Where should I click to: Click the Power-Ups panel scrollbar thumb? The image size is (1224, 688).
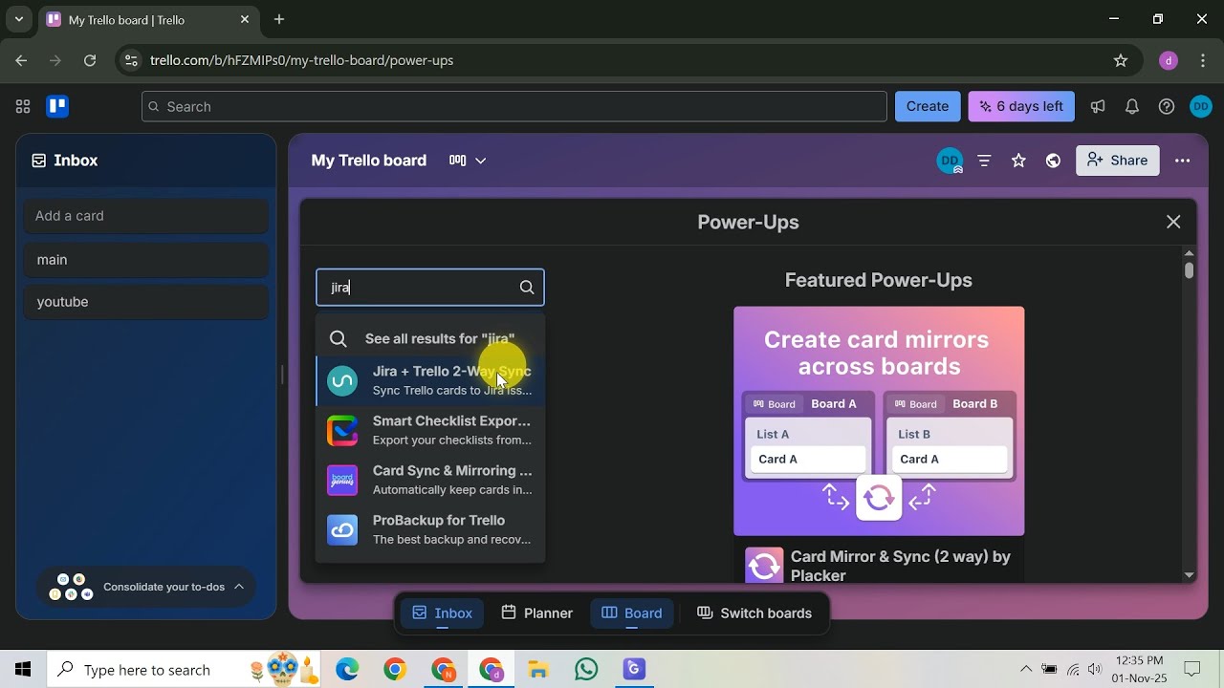[1189, 269]
